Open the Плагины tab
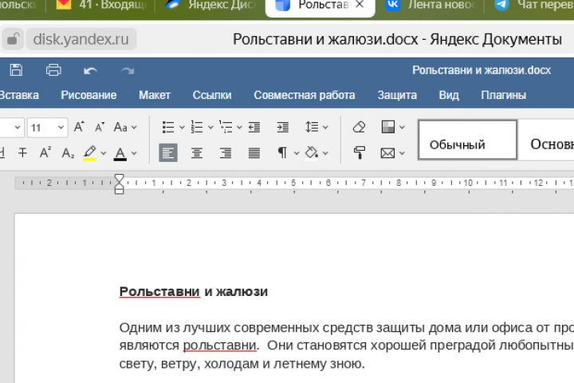Viewport: 574px width, 383px height. (503, 95)
